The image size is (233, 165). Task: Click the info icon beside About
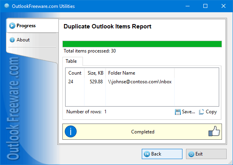point(12,40)
